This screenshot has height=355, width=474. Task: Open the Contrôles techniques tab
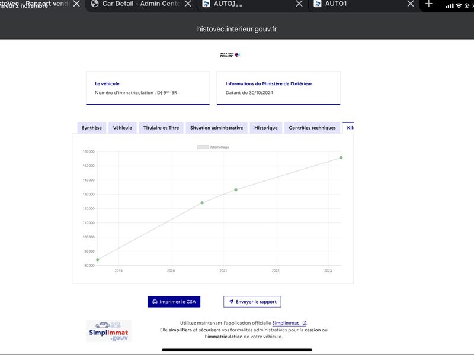[312, 128]
